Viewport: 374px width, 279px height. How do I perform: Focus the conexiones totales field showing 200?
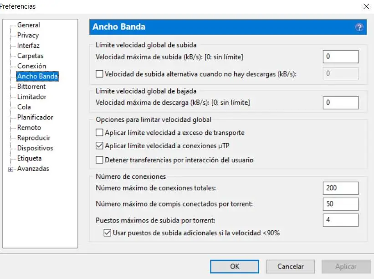(x=341, y=188)
